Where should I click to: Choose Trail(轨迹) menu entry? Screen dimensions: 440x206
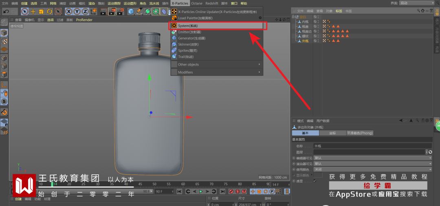point(217,57)
